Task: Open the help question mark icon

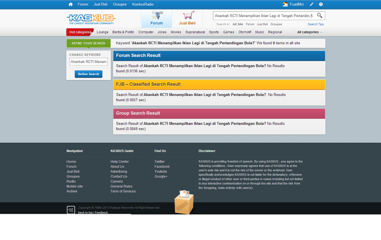Action: point(321,4)
